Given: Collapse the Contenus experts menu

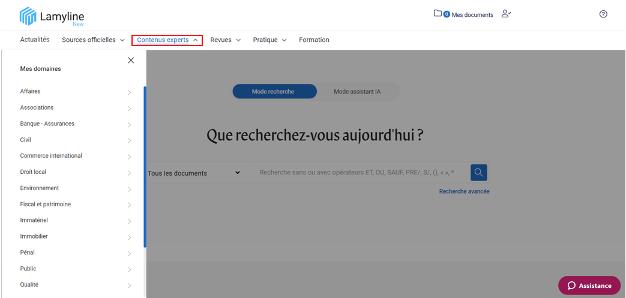Looking at the screenshot, I should tap(167, 40).
